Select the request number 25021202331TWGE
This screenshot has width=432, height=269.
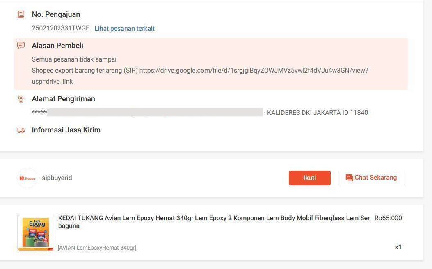tap(61, 28)
